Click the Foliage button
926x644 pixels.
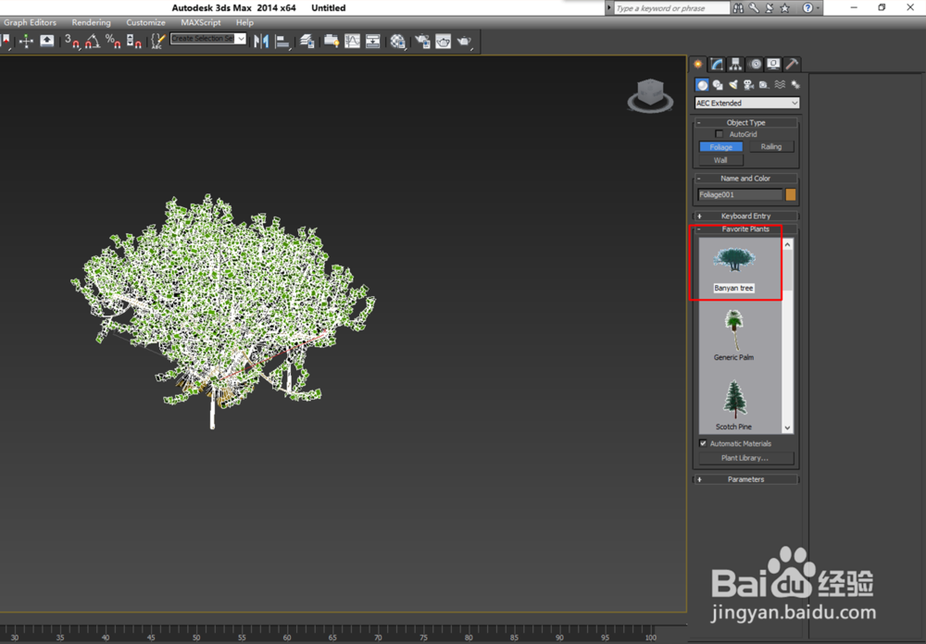pyautogui.click(x=721, y=147)
